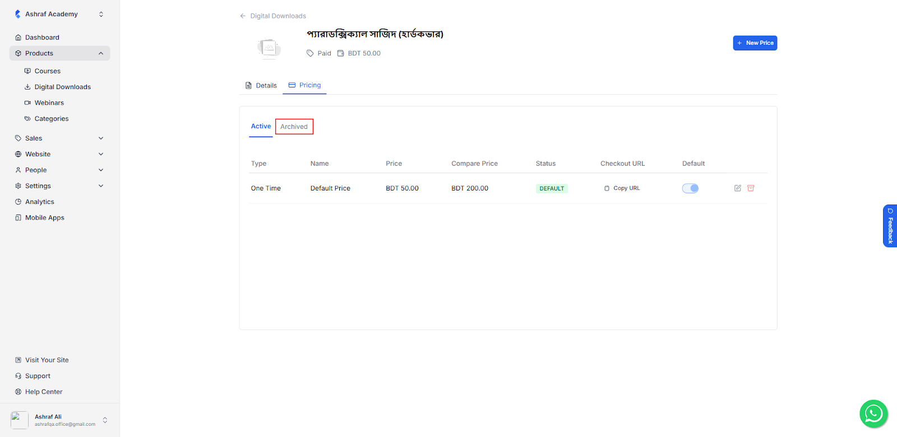
Task: Go to Courses in the sidebar
Action: 47,71
